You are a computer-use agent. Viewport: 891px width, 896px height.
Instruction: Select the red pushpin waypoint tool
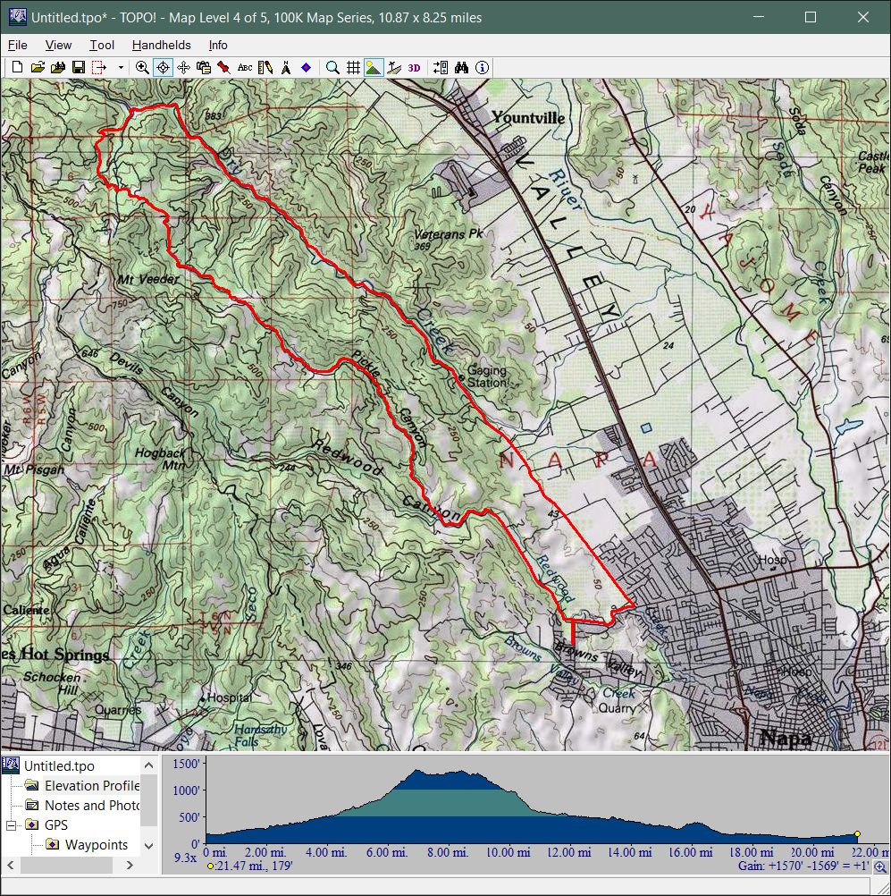pyautogui.click(x=223, y=67)
